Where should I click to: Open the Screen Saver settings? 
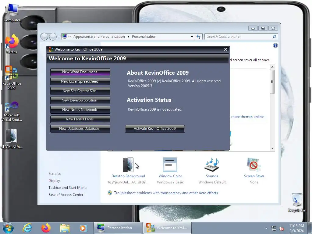pyautogui.click(x=254, y=171)
